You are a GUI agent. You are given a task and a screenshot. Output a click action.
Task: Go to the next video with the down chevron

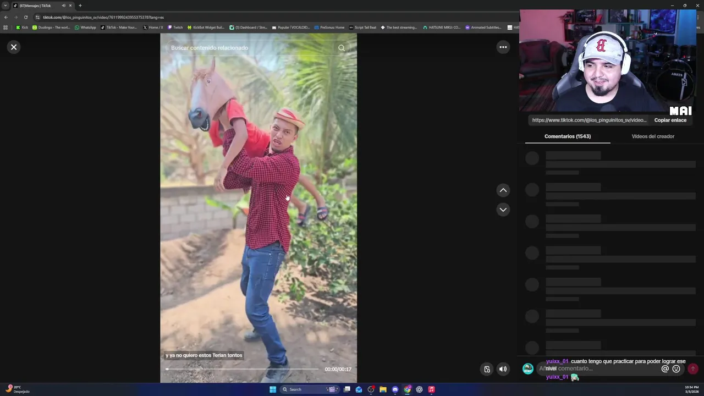[503, 210]
